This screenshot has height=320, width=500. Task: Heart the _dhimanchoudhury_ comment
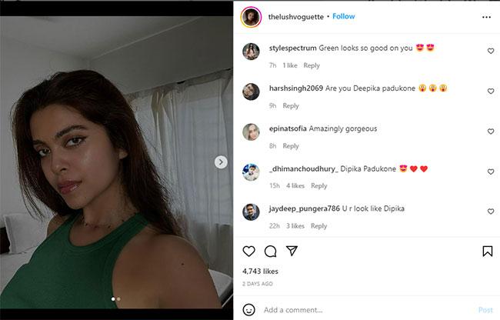[491, 172]
